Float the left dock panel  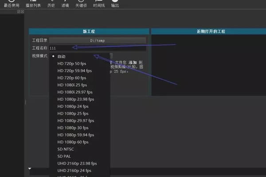coord(18,12)
